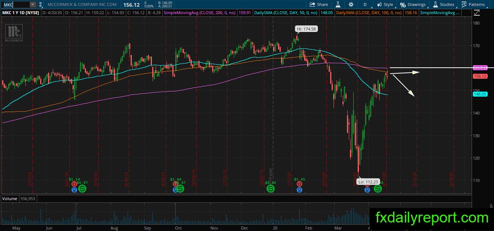Click the Dec label on time axis
The image size is (494, 231).
click(x=244, y=227)
